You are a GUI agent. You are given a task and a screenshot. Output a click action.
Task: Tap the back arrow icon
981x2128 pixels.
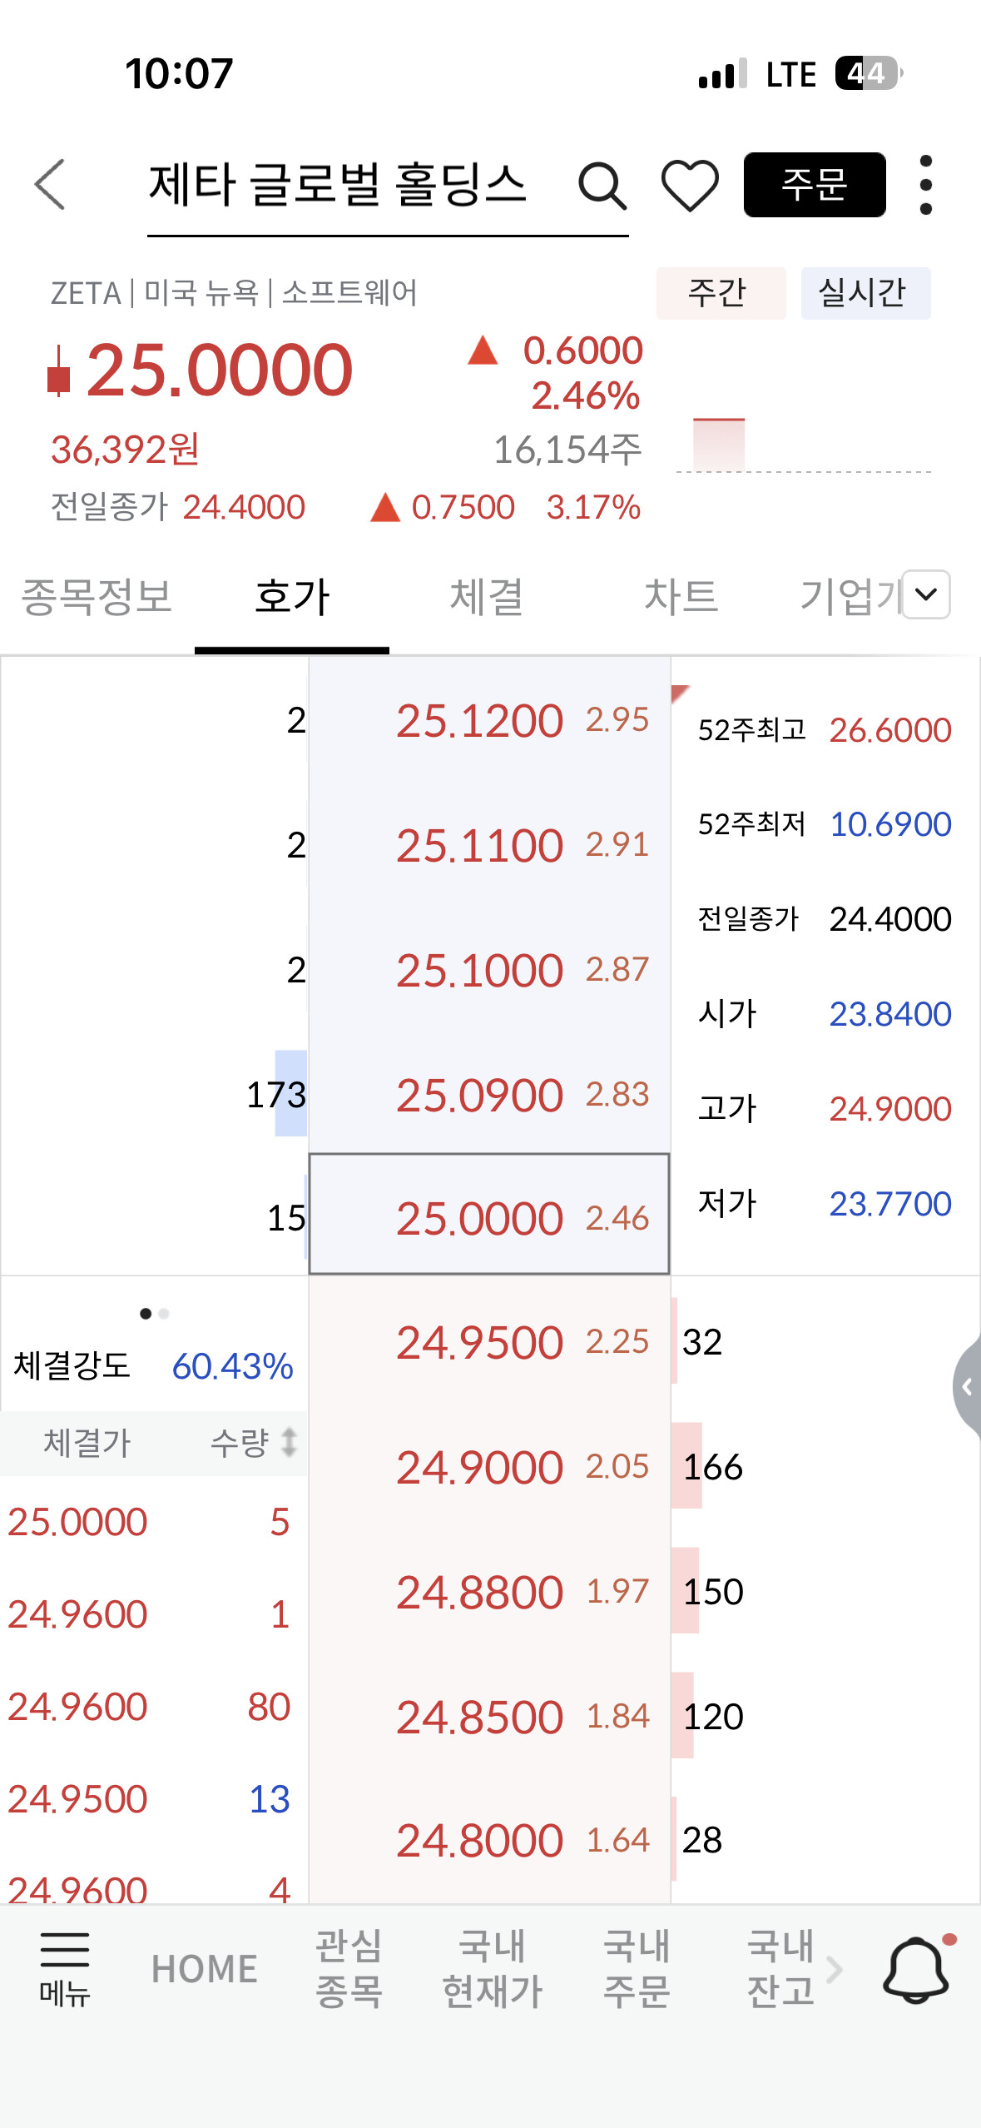(x=50, y=184)
